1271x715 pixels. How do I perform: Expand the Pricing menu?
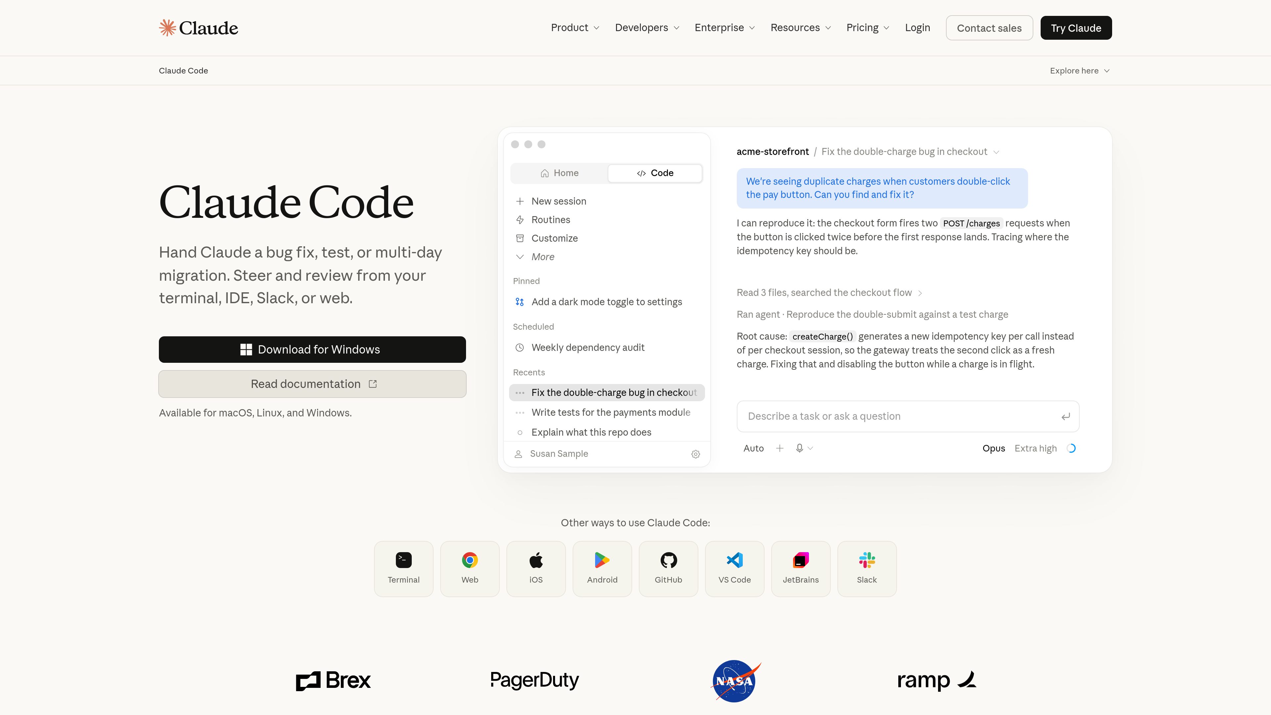pyautogui.click(x=868, y=27)
